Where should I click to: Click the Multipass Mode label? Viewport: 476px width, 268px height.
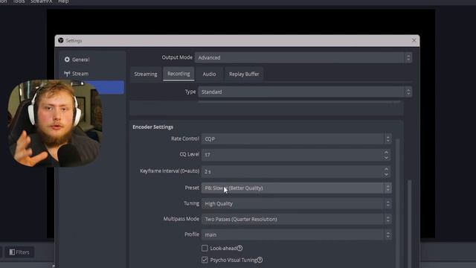click(x=181, y=219)
